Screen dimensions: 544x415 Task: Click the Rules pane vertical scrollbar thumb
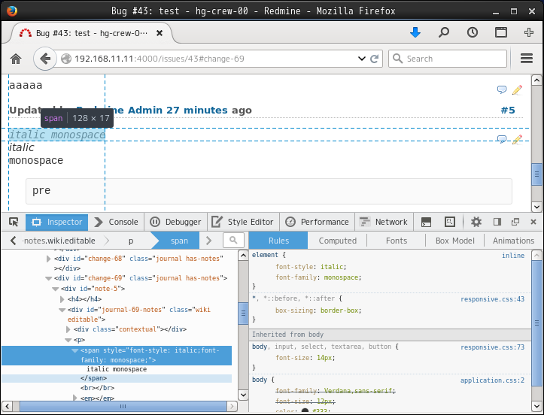point(536,323)
